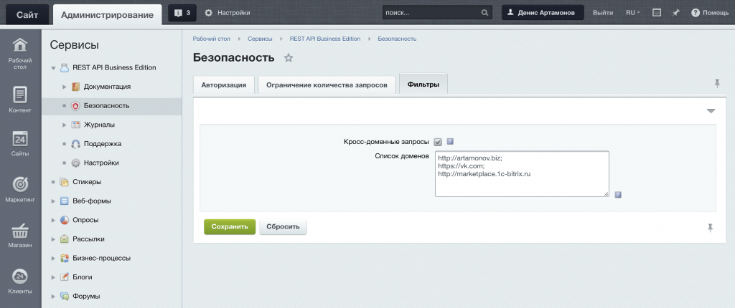
Task: Add Безопасность page to favorites star
Action: [x=289, y=57]
